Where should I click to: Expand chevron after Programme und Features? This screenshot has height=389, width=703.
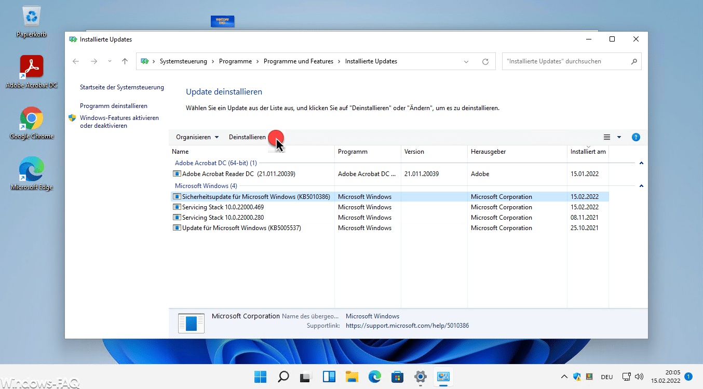[339, 61]
